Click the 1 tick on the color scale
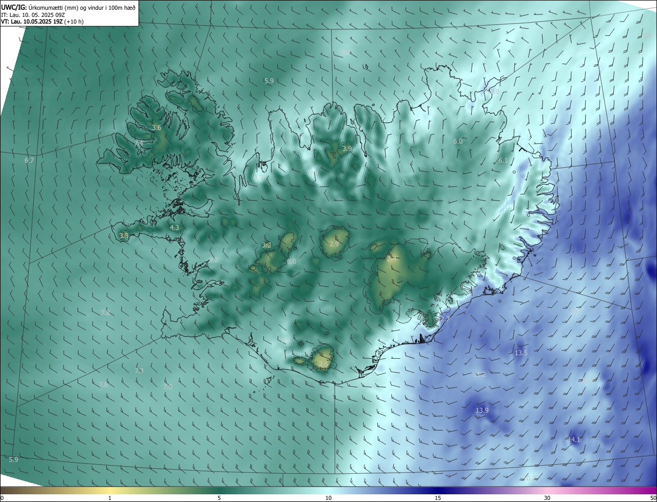This screenshot has width=657, height=502. coord(110,498)
